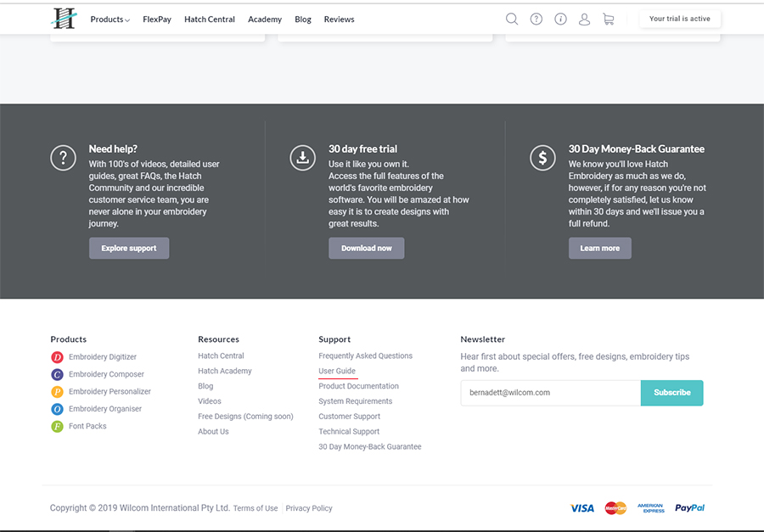Click the PayPal payment icon
The height and width of the screenshot is (532, 764).
click(x=689, y=507)
